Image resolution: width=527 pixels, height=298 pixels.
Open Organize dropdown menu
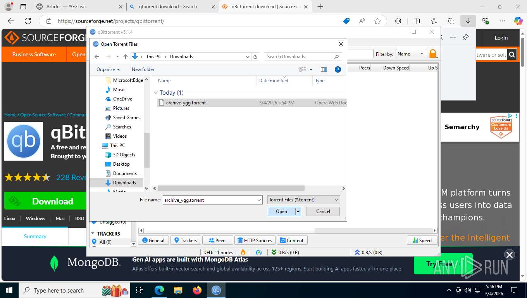(x=108, y=69)
